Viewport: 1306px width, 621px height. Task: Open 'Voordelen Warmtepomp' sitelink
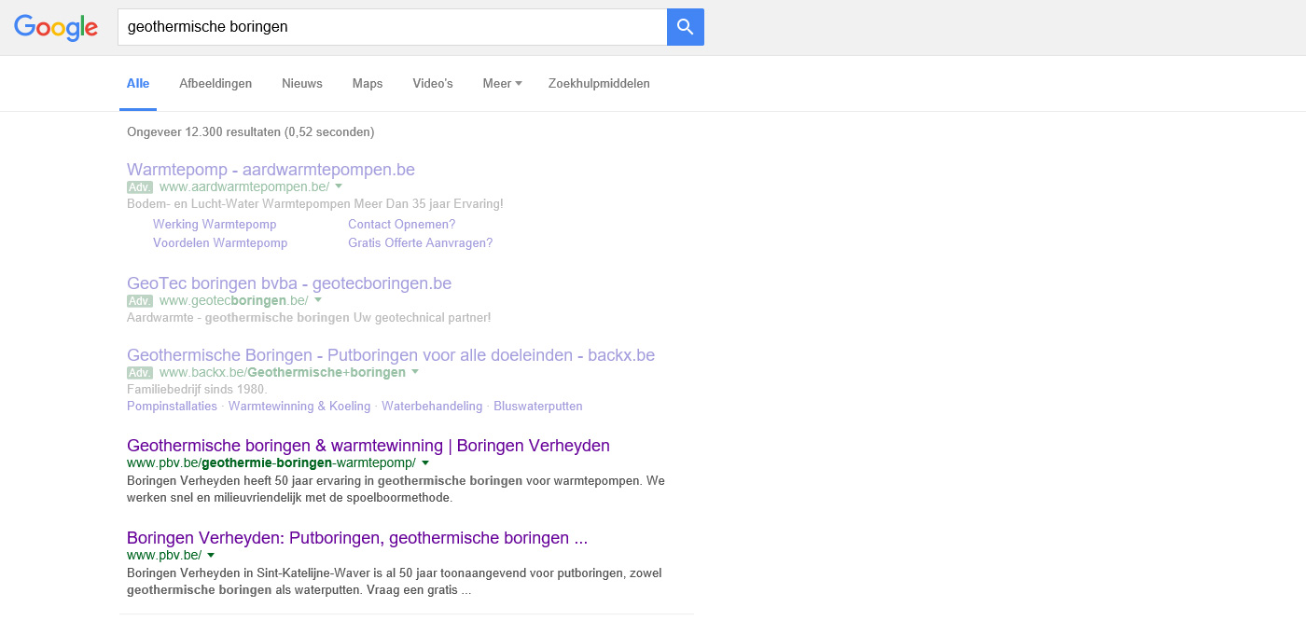click(220, 243)
